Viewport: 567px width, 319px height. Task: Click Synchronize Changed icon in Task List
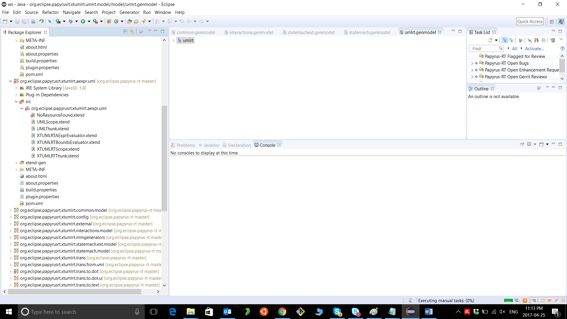click(552, 40)
